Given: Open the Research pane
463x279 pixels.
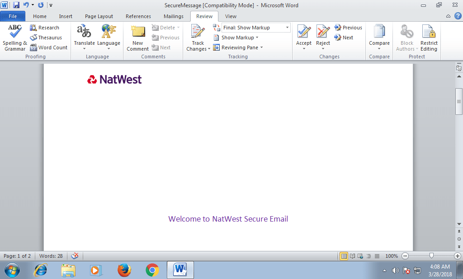Looking at the screenshot, I should (x=45, y=28).
